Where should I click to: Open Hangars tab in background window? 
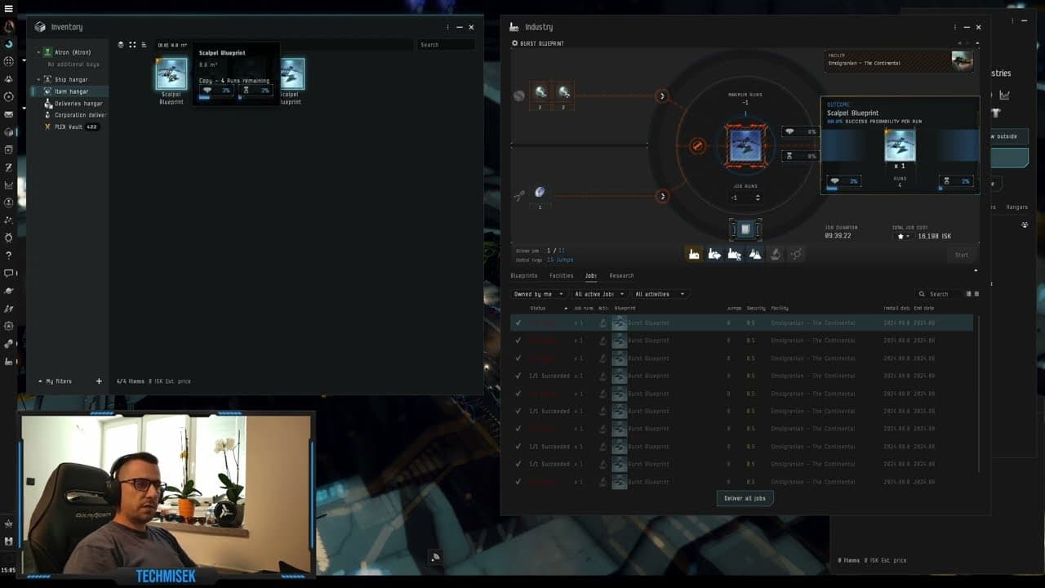(x=1016, y=207)
